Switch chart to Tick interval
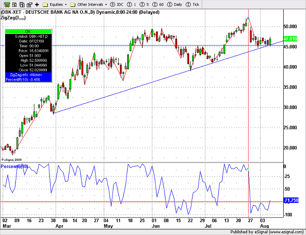Viewport: 306px width, 235px height. (193, 4)
